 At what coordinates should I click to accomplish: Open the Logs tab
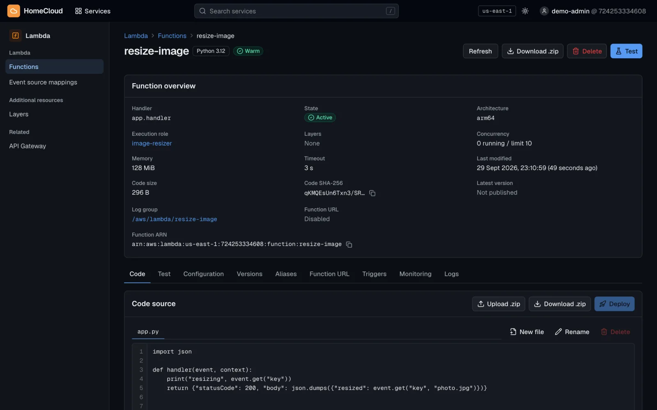[451, 274]
